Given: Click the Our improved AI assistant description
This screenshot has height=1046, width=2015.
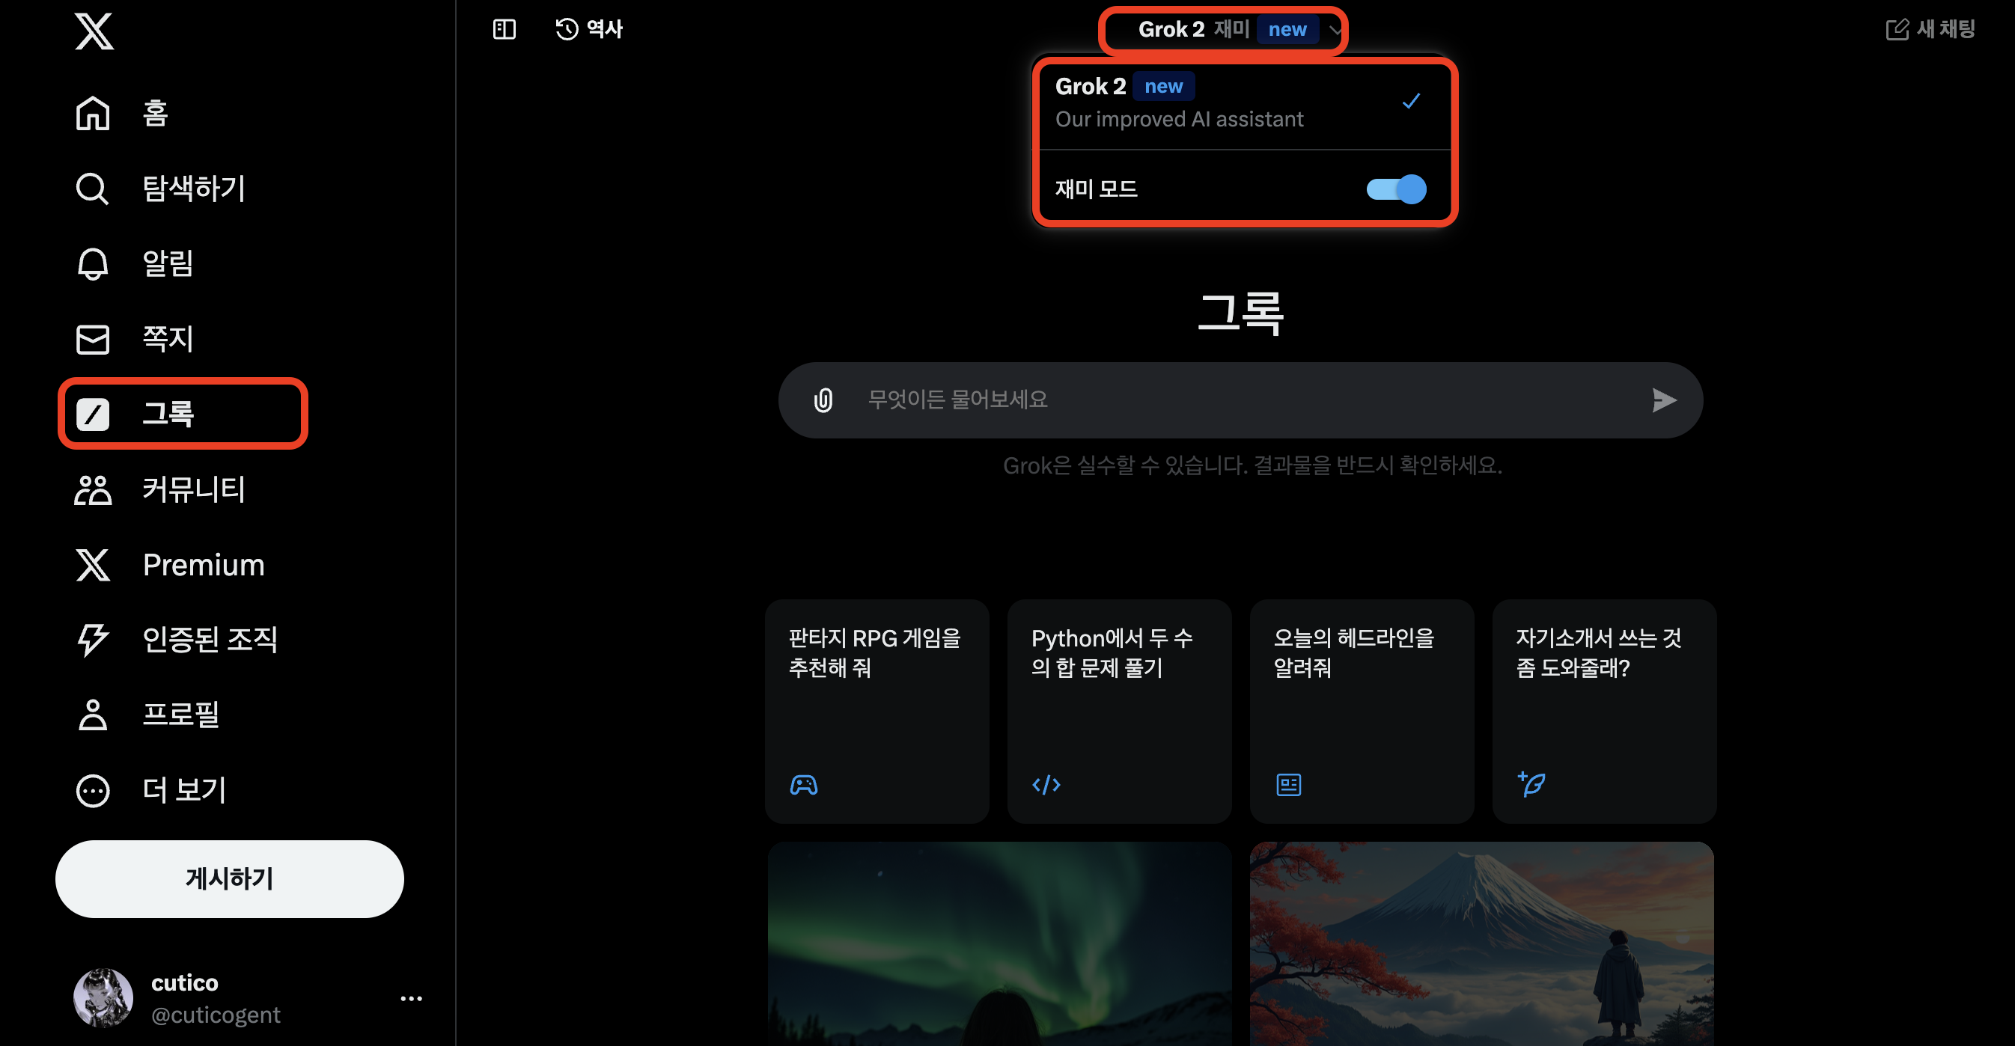Looking at the screenshot, I should coord(1179,119).
